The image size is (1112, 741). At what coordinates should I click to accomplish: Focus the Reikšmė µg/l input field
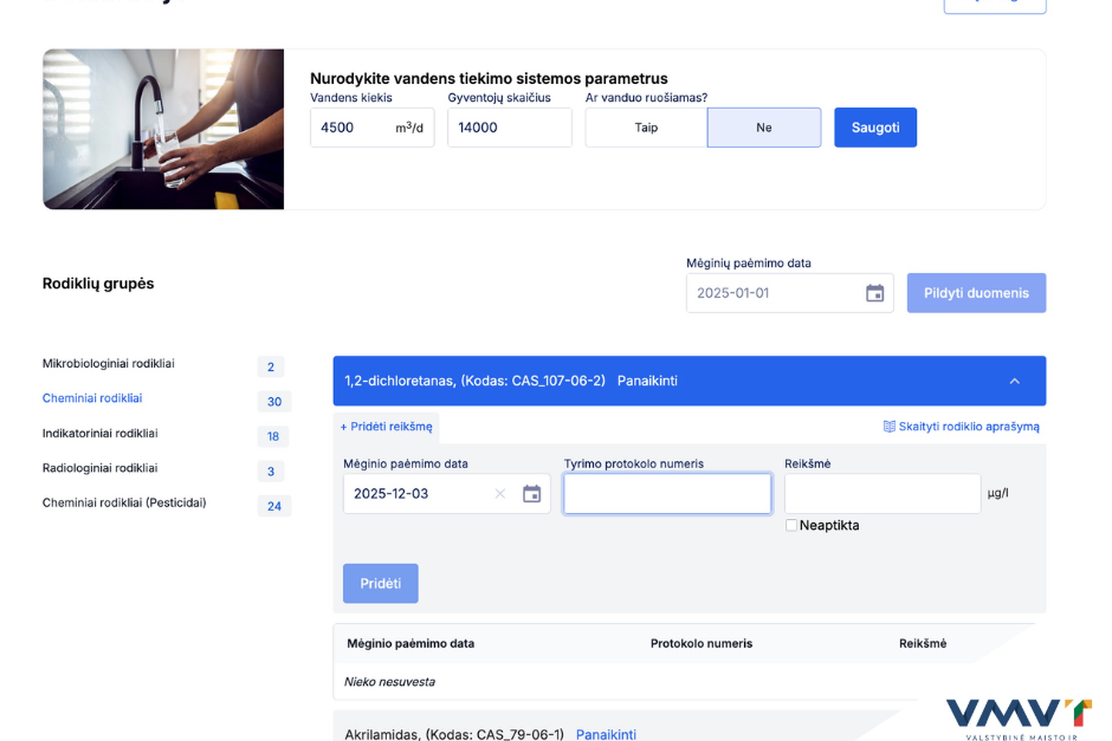[882, 493]
